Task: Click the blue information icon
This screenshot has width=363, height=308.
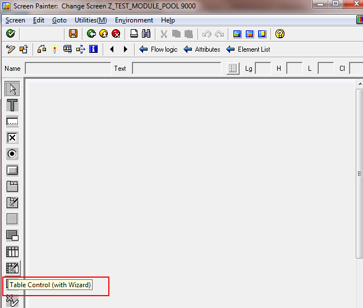Action: click(93, 49)
